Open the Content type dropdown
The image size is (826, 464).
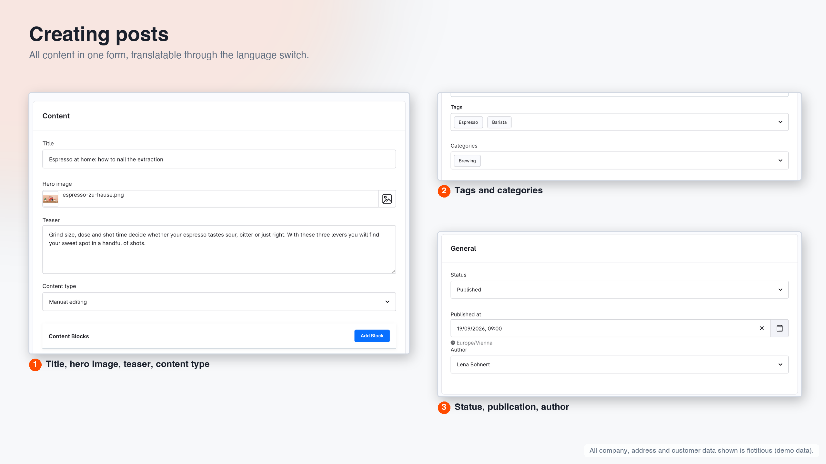click(219, 302)
